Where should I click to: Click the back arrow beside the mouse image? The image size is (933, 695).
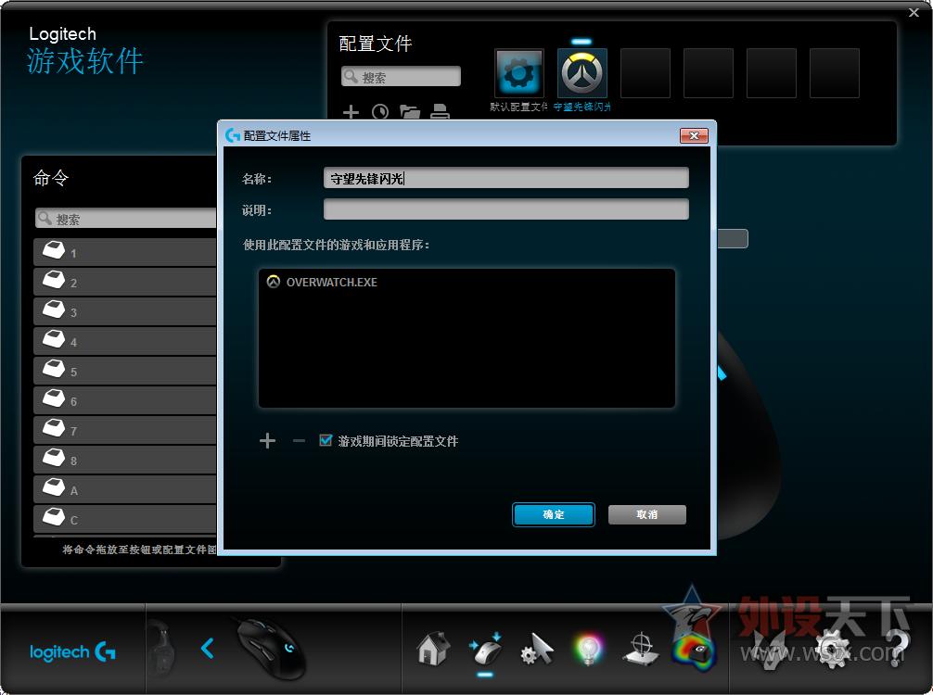click(206, 649)
